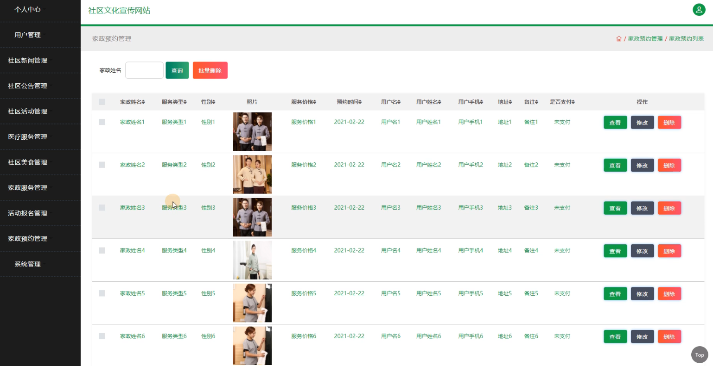
Task: Click 家政预约列表 breadcrumb link
Action: point(687,39)
